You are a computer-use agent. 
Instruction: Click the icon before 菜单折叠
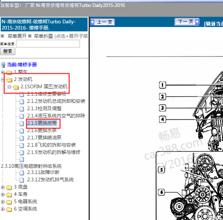(30, 36)
